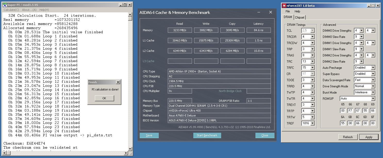Screen dimensions: 383x158
Task: Click the ROMSIP 6A value field
Action: click(x=343, y=123)
